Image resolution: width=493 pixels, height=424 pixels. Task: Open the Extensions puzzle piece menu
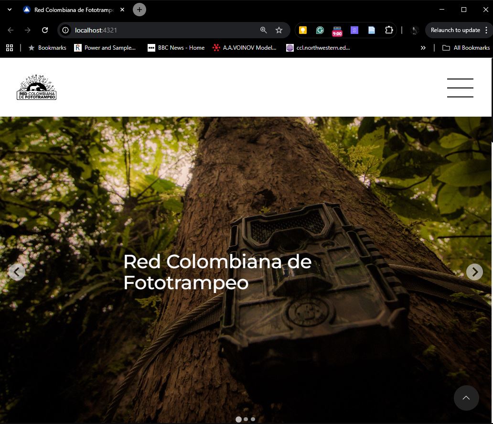pyautogui.click(x=389, y=30)
